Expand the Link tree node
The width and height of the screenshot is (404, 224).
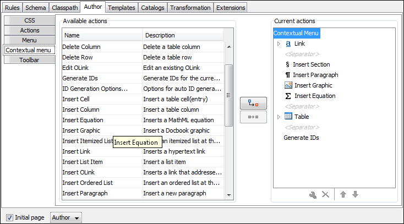coord(279,43)
